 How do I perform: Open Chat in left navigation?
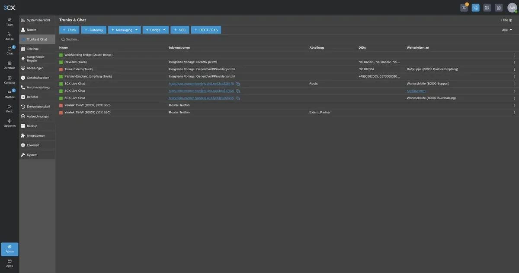coord(10,51)
